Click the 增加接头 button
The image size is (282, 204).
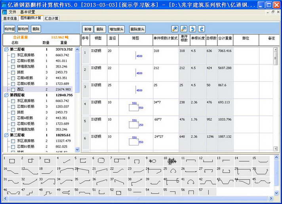tap(116, 29)
